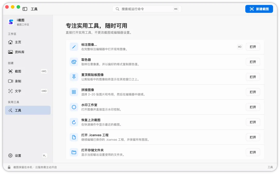Screen dimensions: 280x174
Task: Click the 工具 title in the top toolbar
Action: pos(34,9)
